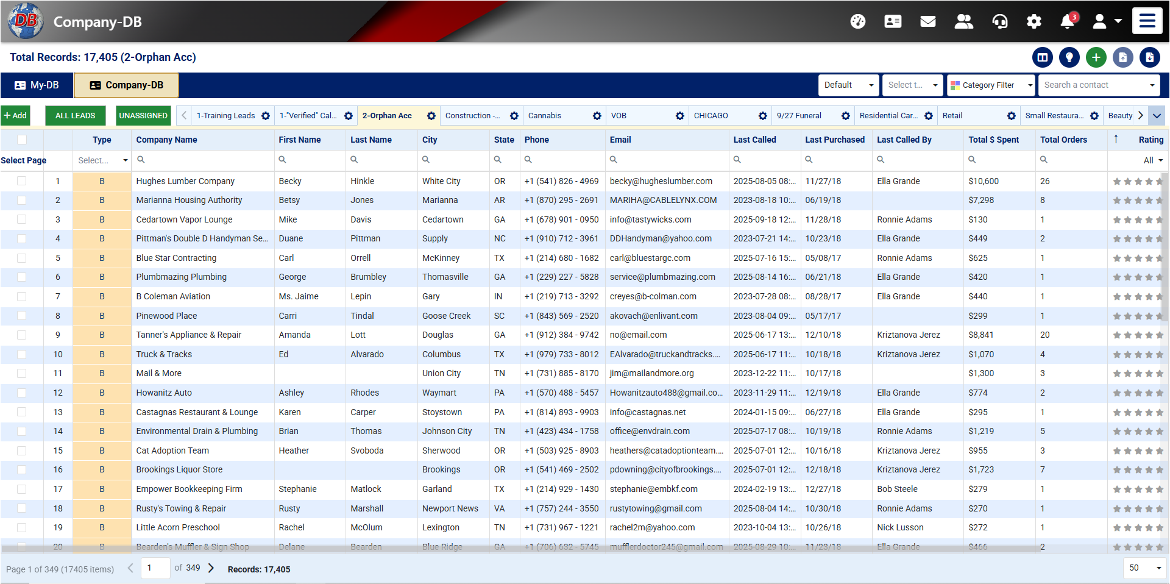1170x584 pixels.
Task: Open the mail envelope icon
Action: click(928, 21)
